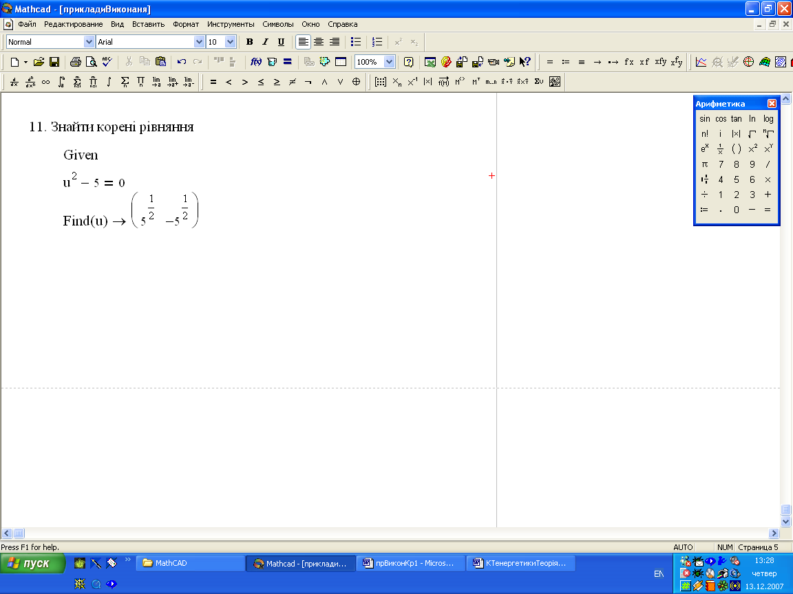Click the пуск Start button

pyautogui.click(x=33, y=563)
